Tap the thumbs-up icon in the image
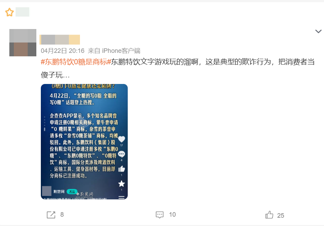 pos(121,169)
